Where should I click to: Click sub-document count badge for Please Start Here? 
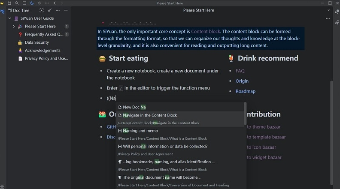coord(67,27)
